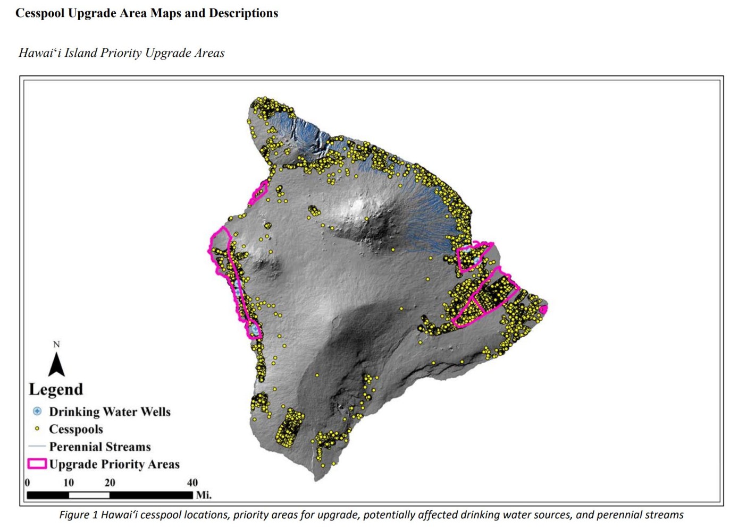
Task: Click the 'Legend' title text
Action: coord(56,389)
